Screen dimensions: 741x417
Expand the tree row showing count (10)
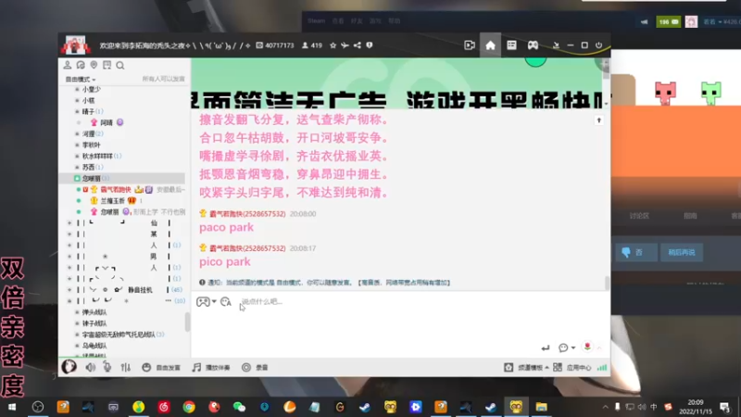click(69, 300)
